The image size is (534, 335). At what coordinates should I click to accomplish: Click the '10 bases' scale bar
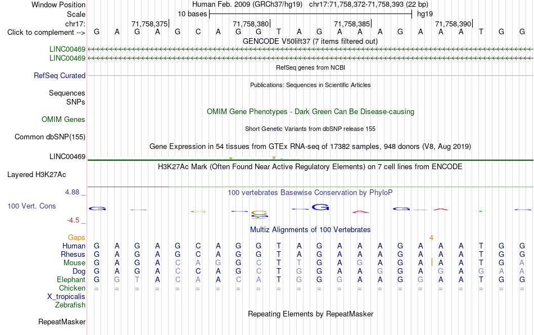click(x=310, y=14)
